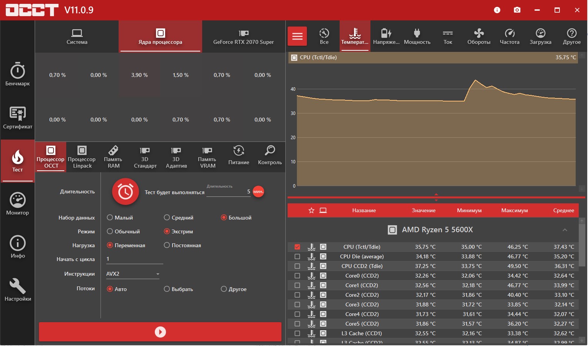
Task: Click the computer icon column header
Action: (x=323, y=210)
